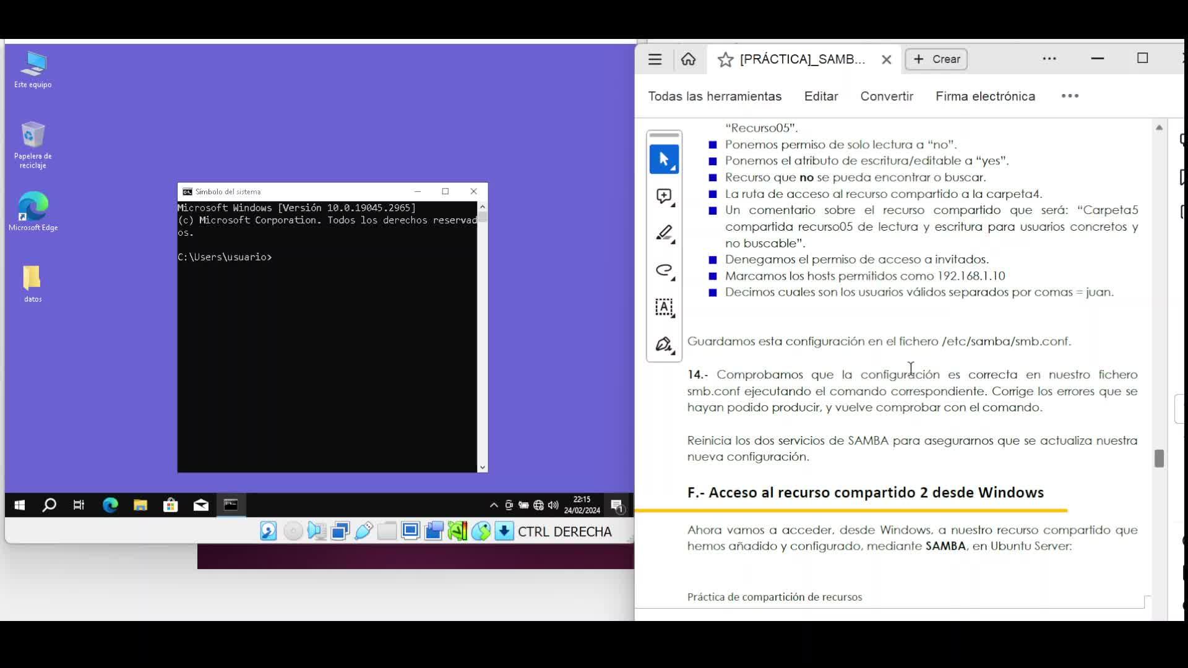Select the arrow selection tool in Acrobat
This screenshot has width=1188, height=668.
[664, 160]
